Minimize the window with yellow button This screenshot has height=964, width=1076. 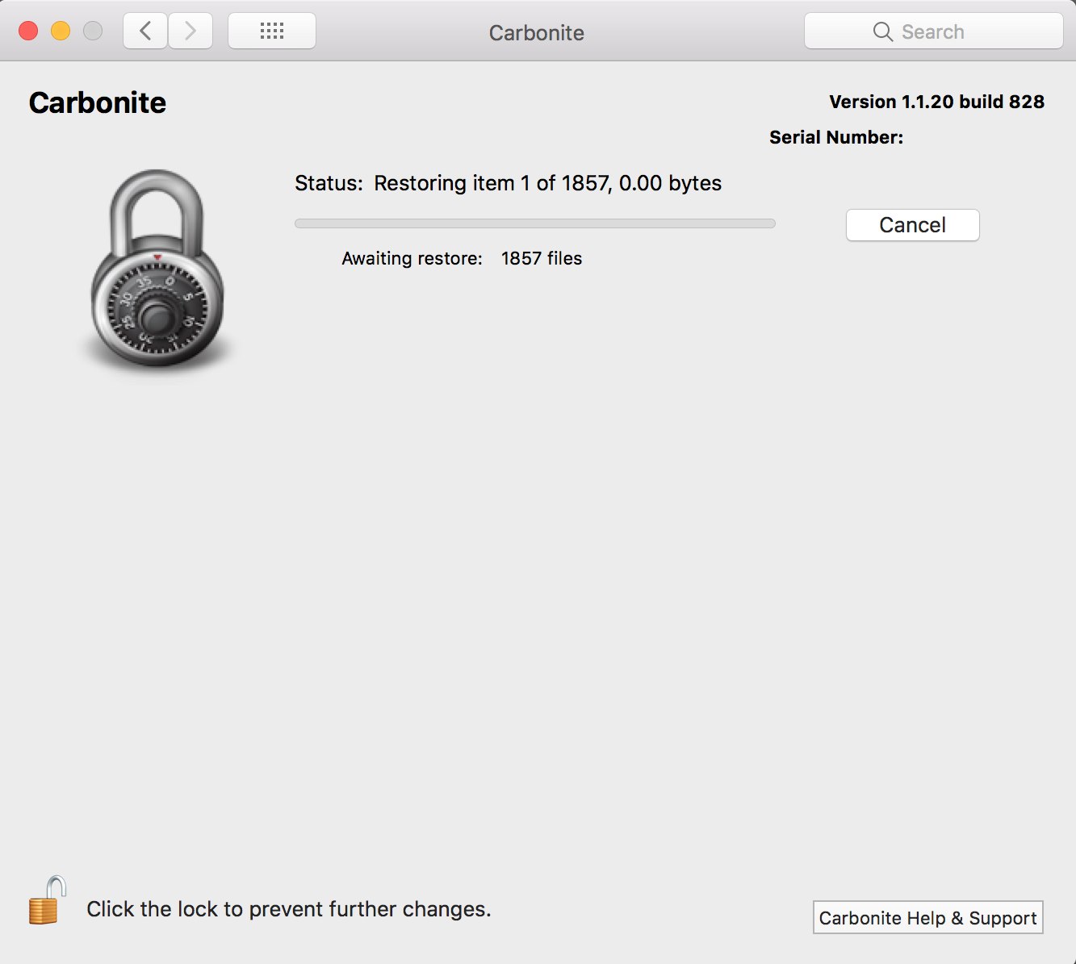click(61, 31)
